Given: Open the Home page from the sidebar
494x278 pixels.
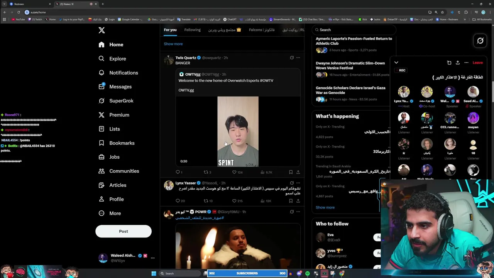Looking at the screenshot, I should [x=111, y=45].
